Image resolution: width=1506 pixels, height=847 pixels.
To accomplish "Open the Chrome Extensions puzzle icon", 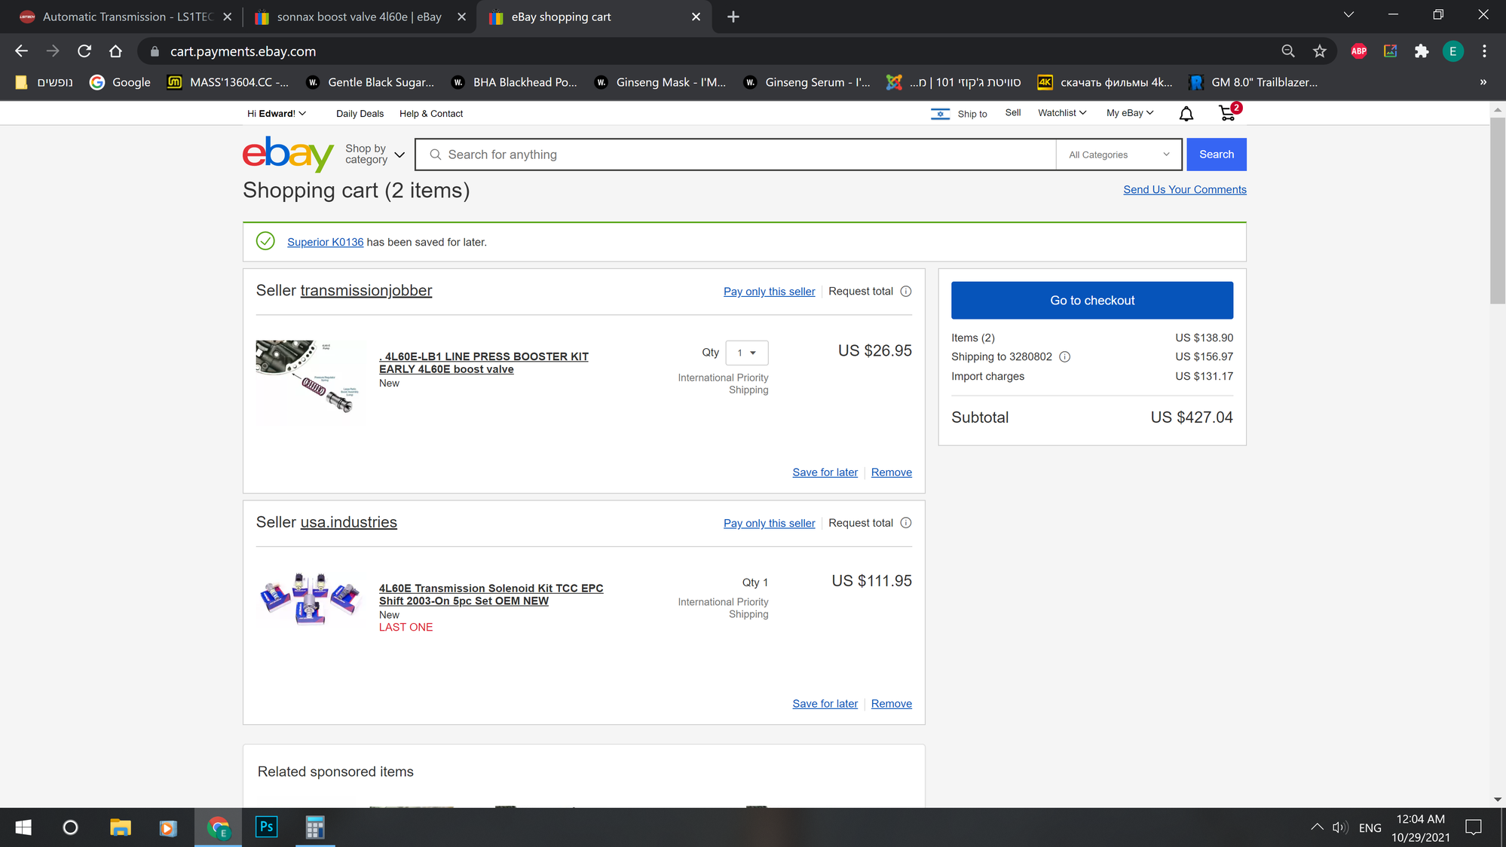I will tap(1421, 51).
